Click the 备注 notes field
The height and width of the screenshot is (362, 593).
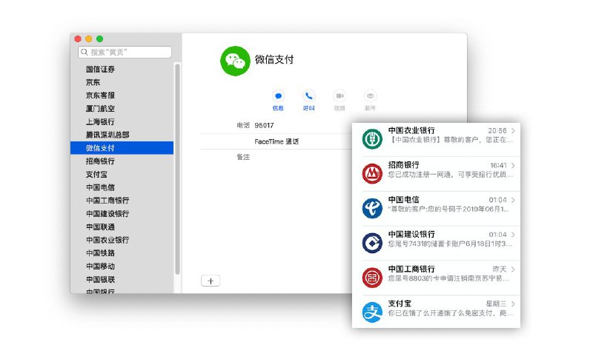click(x=243, y=157)
